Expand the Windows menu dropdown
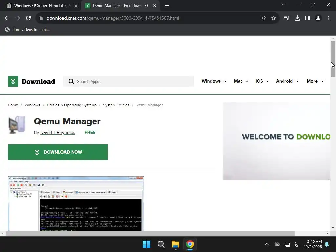The image size is (336, 252). pos(214,81)
